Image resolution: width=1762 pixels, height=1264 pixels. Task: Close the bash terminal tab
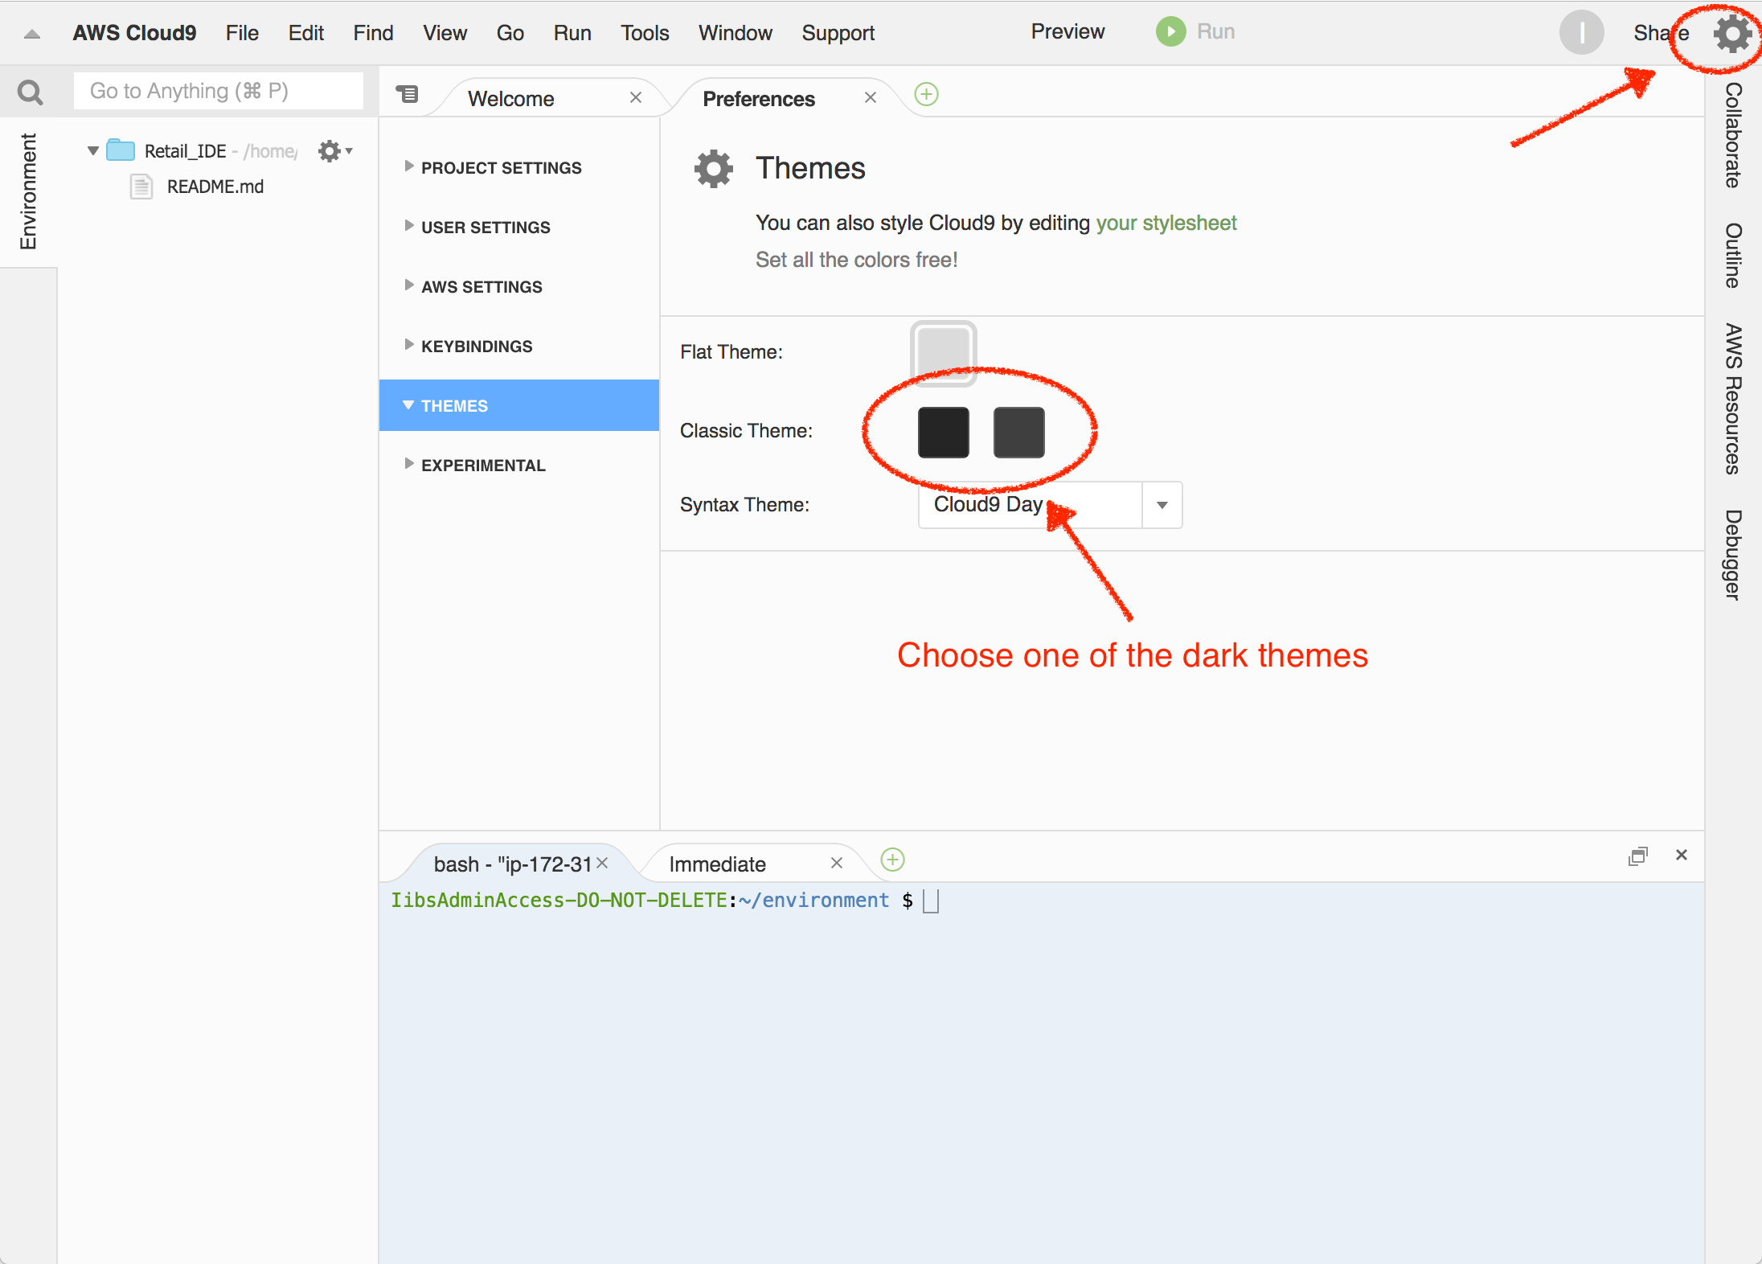(602, 863)
